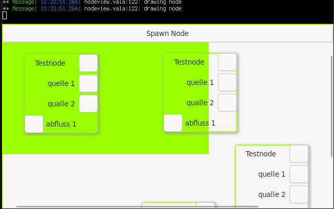The height and width of the screenshot is (209, 334).
Task: Click abfluss 1 connector on the middle node
Action: point(173,123)
